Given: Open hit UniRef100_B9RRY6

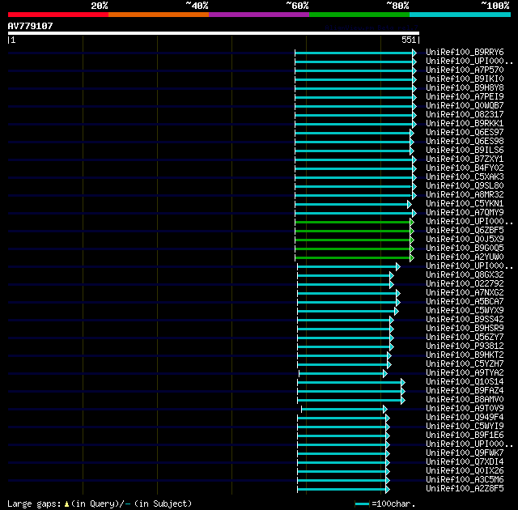Looking at the screenshot, I should [465, 52].
